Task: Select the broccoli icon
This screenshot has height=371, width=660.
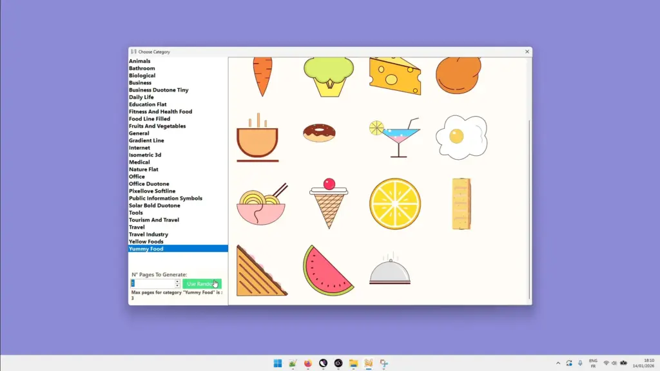Action: (329, 74)
